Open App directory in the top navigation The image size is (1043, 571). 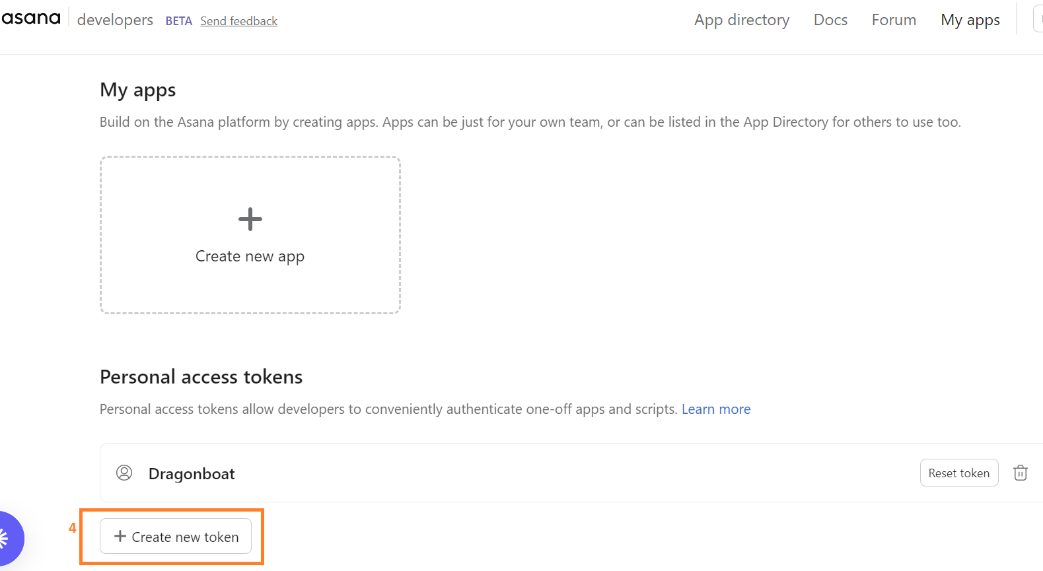(742, 20)
